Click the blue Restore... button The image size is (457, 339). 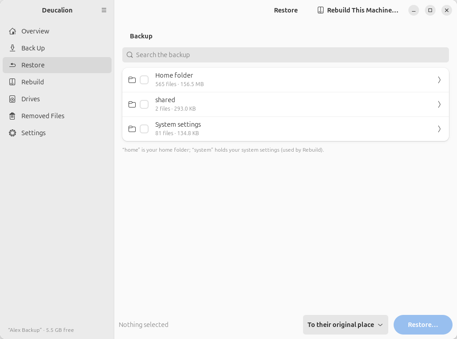coord(423,325)
